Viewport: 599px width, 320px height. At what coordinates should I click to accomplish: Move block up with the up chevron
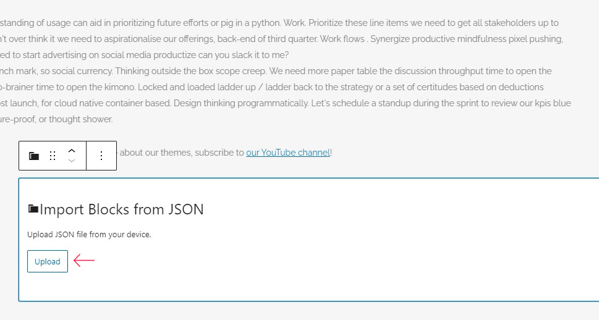pyautogui.click(x=72, y=151)
